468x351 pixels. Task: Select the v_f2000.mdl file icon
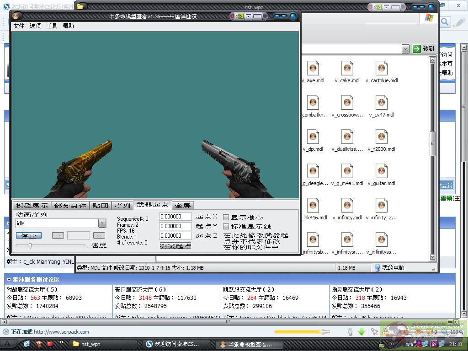click(381, 137)
